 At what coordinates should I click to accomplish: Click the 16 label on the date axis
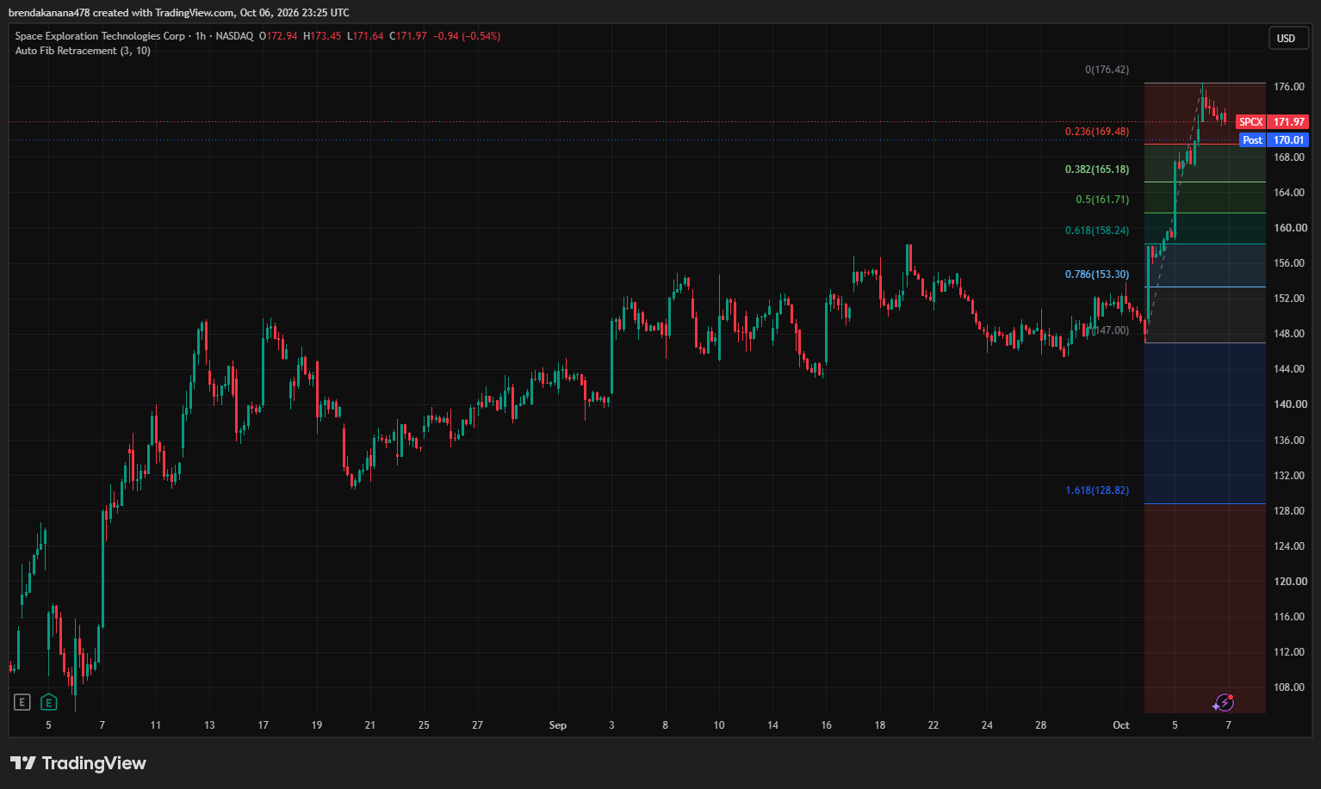[x=827, y=725]
